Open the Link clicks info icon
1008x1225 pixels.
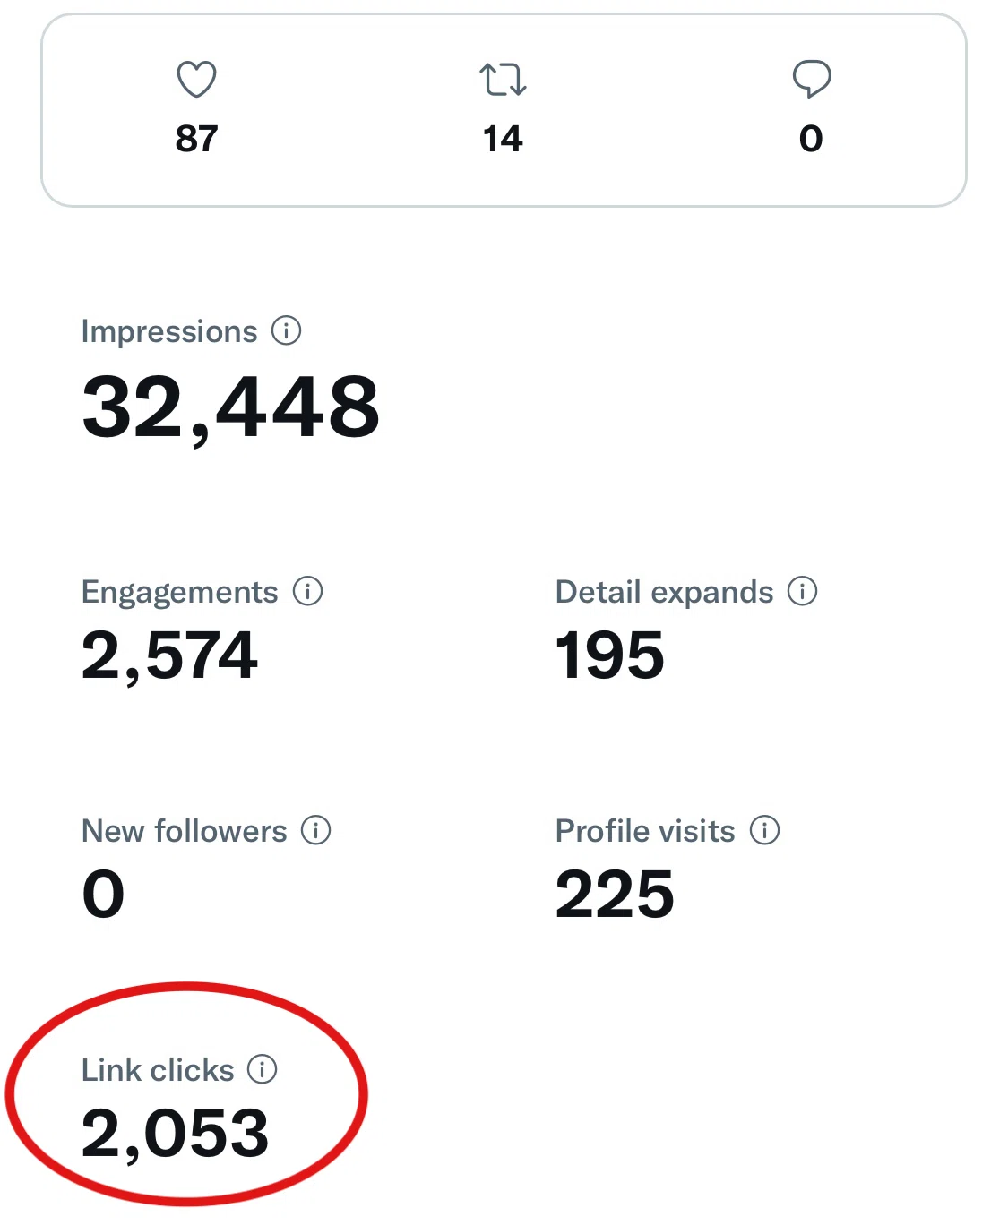pos(262,1068)
